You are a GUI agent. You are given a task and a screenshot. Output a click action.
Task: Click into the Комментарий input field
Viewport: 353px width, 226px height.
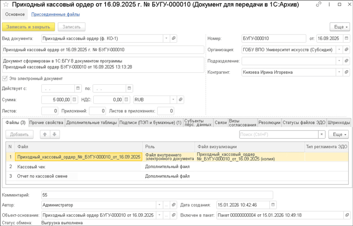pyautogui.click(x=156, y=195)
